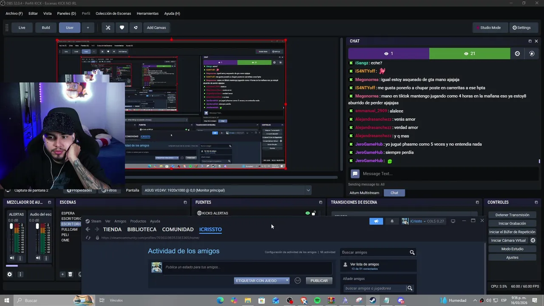Search friends magnifier in Buscar amigos

coord(412,252)
